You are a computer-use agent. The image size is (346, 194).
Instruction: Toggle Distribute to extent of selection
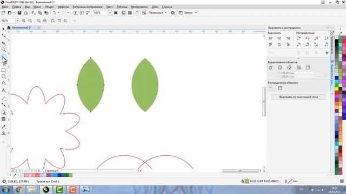pyautogui.click(x=270, y=88)
